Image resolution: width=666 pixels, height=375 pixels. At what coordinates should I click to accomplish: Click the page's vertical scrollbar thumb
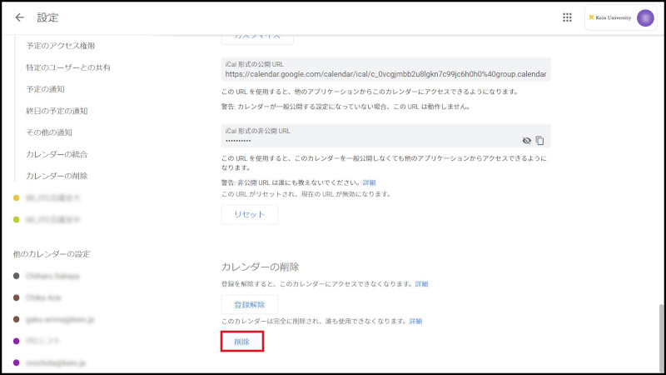tap(660, 333)
